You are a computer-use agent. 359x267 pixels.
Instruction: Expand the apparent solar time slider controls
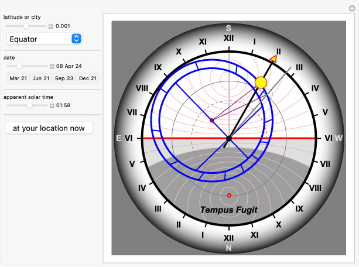point(52,105)
